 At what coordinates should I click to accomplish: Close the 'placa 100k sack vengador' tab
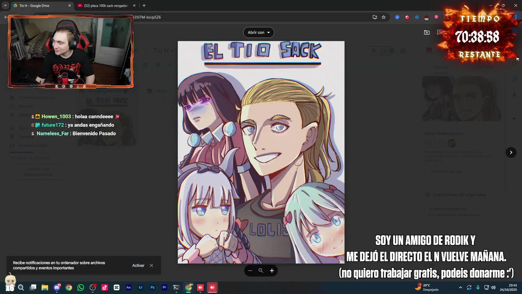pyautogui.click(x=134, y=6)
